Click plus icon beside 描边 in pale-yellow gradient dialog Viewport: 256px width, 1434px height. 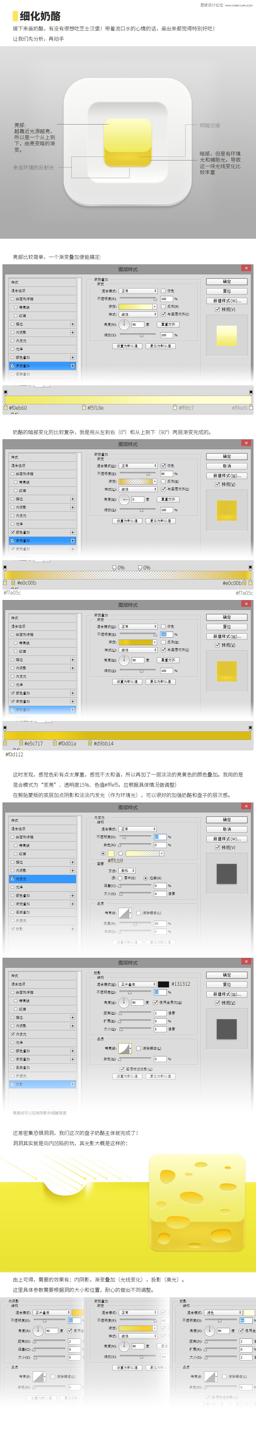[x=72, y=324]
